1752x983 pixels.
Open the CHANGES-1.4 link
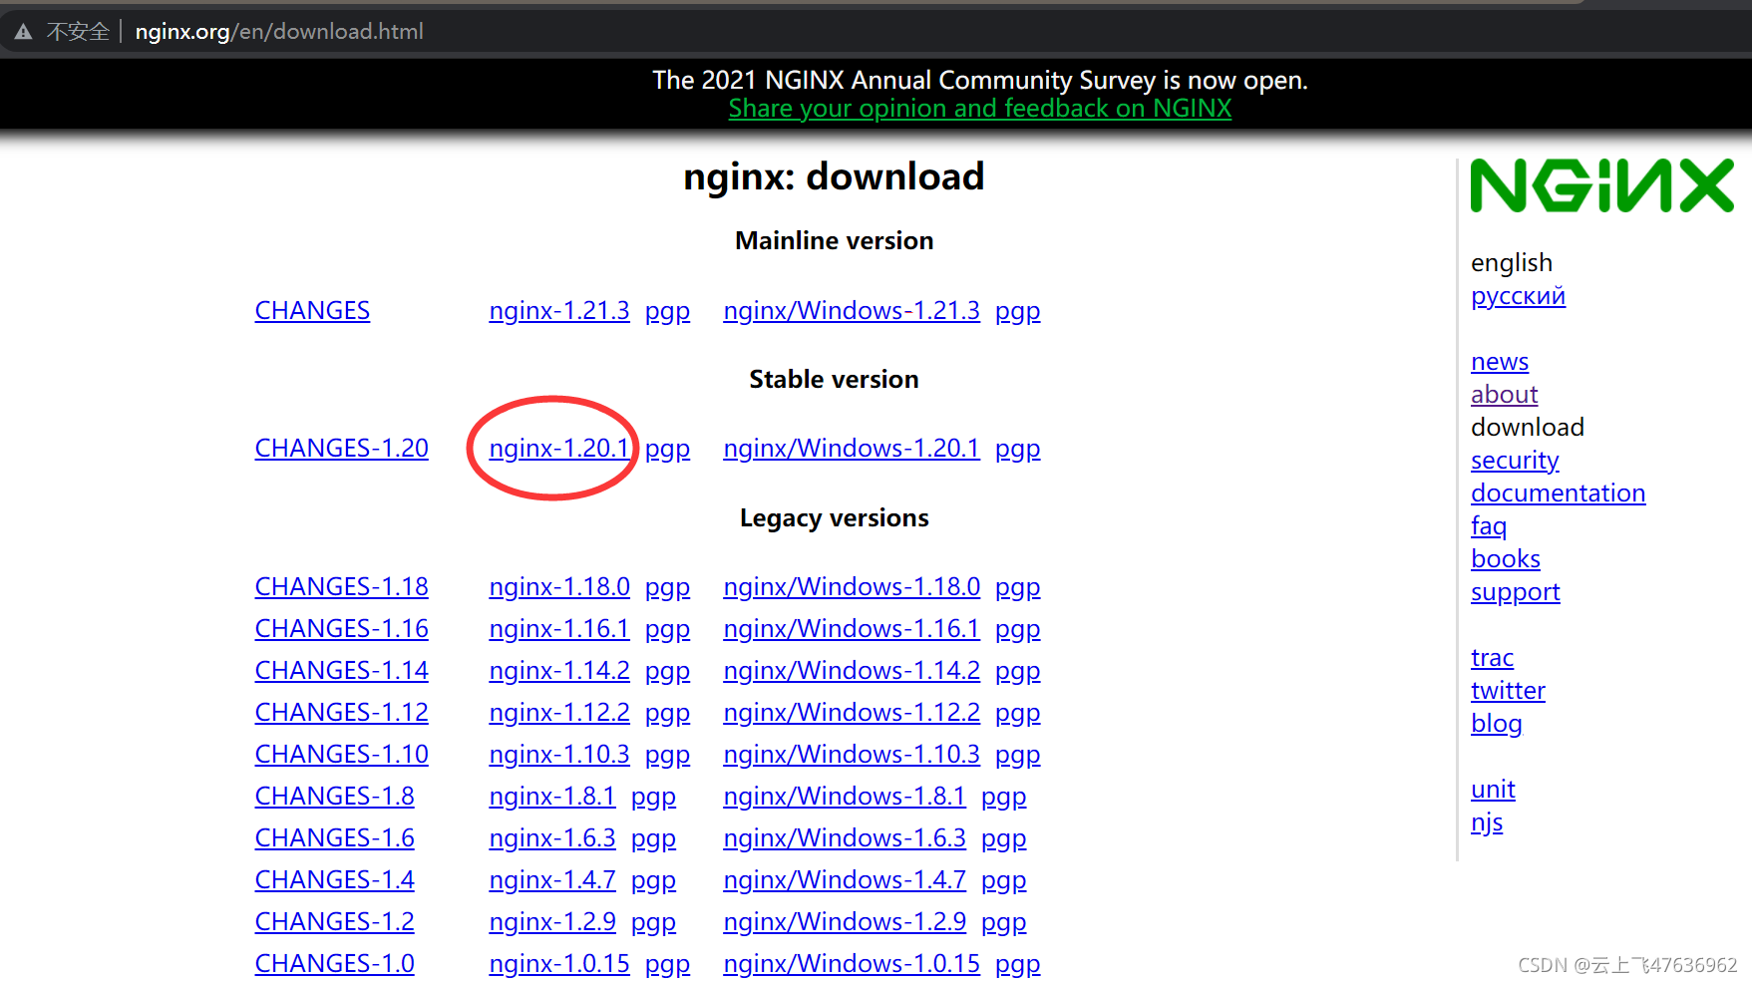click(335, 880)
